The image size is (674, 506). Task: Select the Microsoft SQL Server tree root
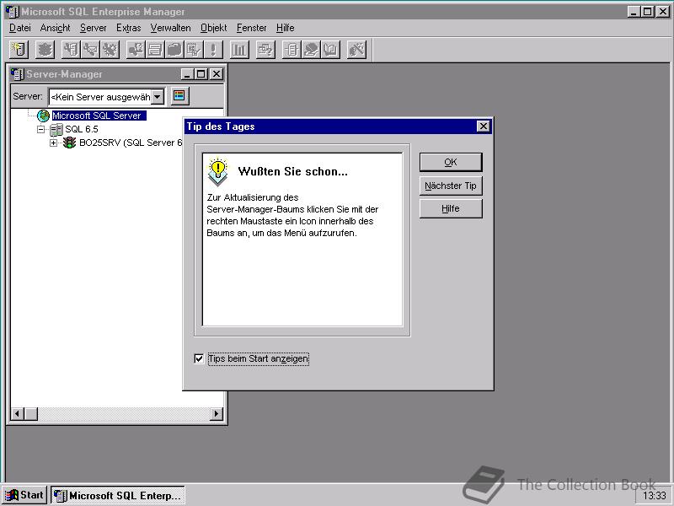click(x=99, y=116)
